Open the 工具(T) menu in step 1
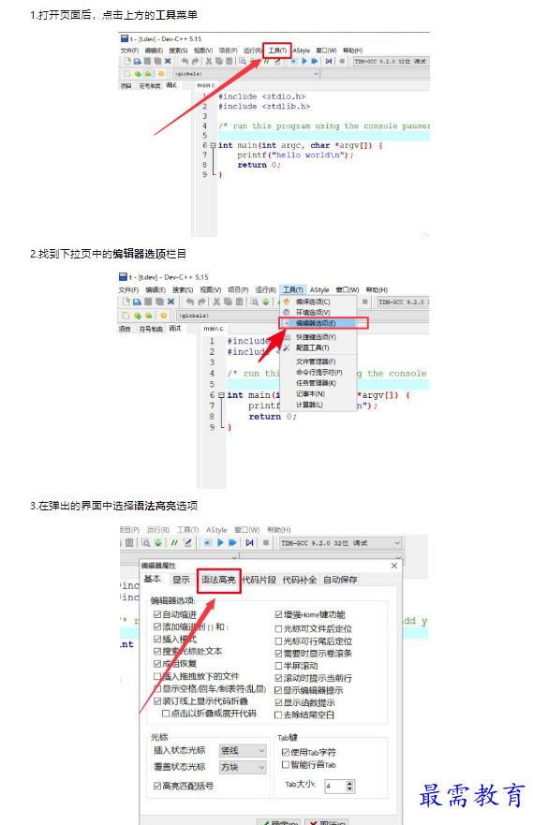This screenshot has width=533, height=825. (277, 51)
